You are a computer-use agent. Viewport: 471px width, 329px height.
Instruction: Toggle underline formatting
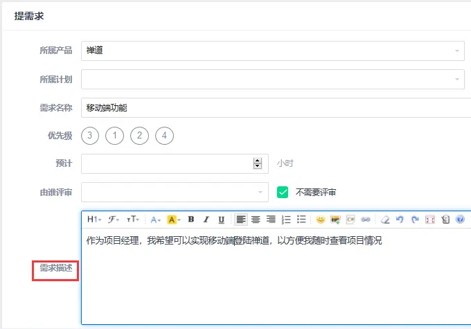coord(222,220)
